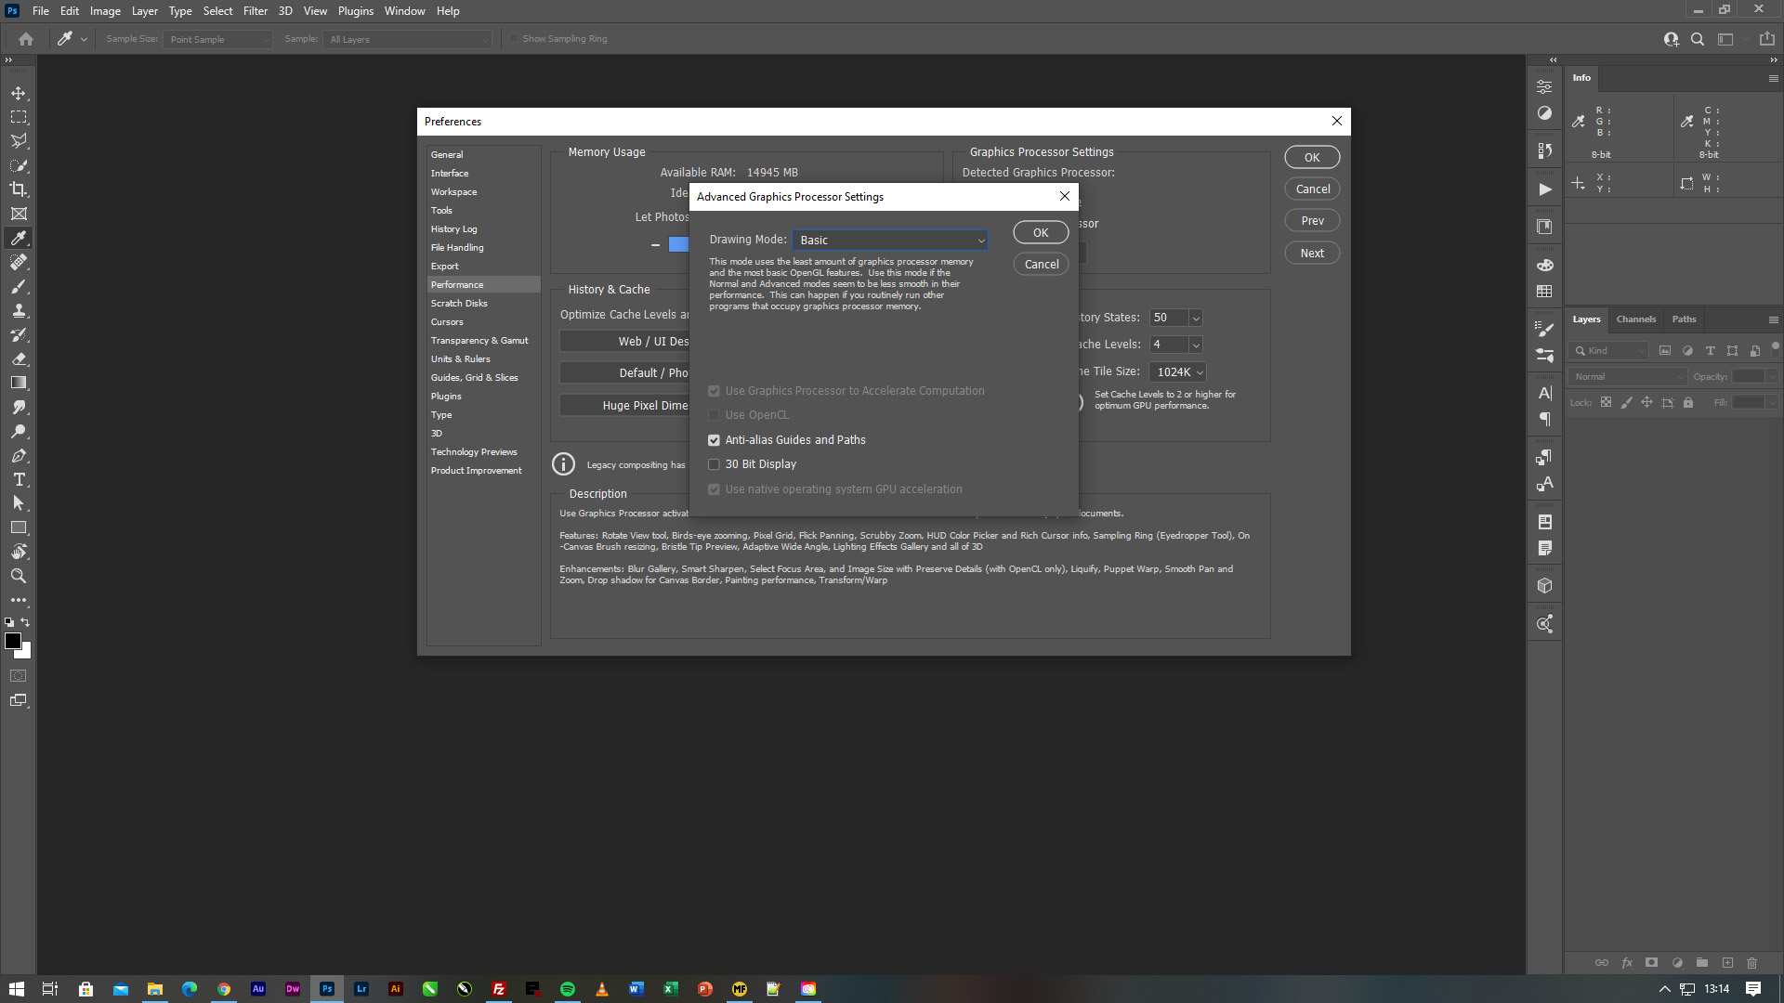The image size is (1784, 1003).
Task: Click the Photoshop home icon
Action: coord(26,39)
